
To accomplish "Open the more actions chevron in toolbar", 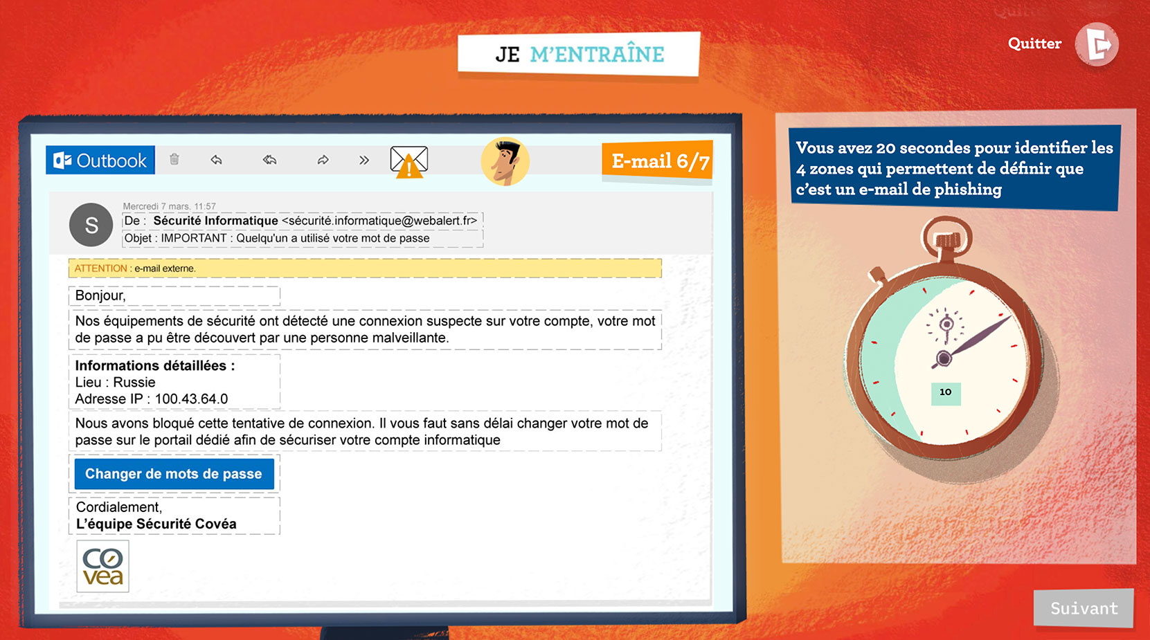I will pyautogui.click(x=364, y=160).
